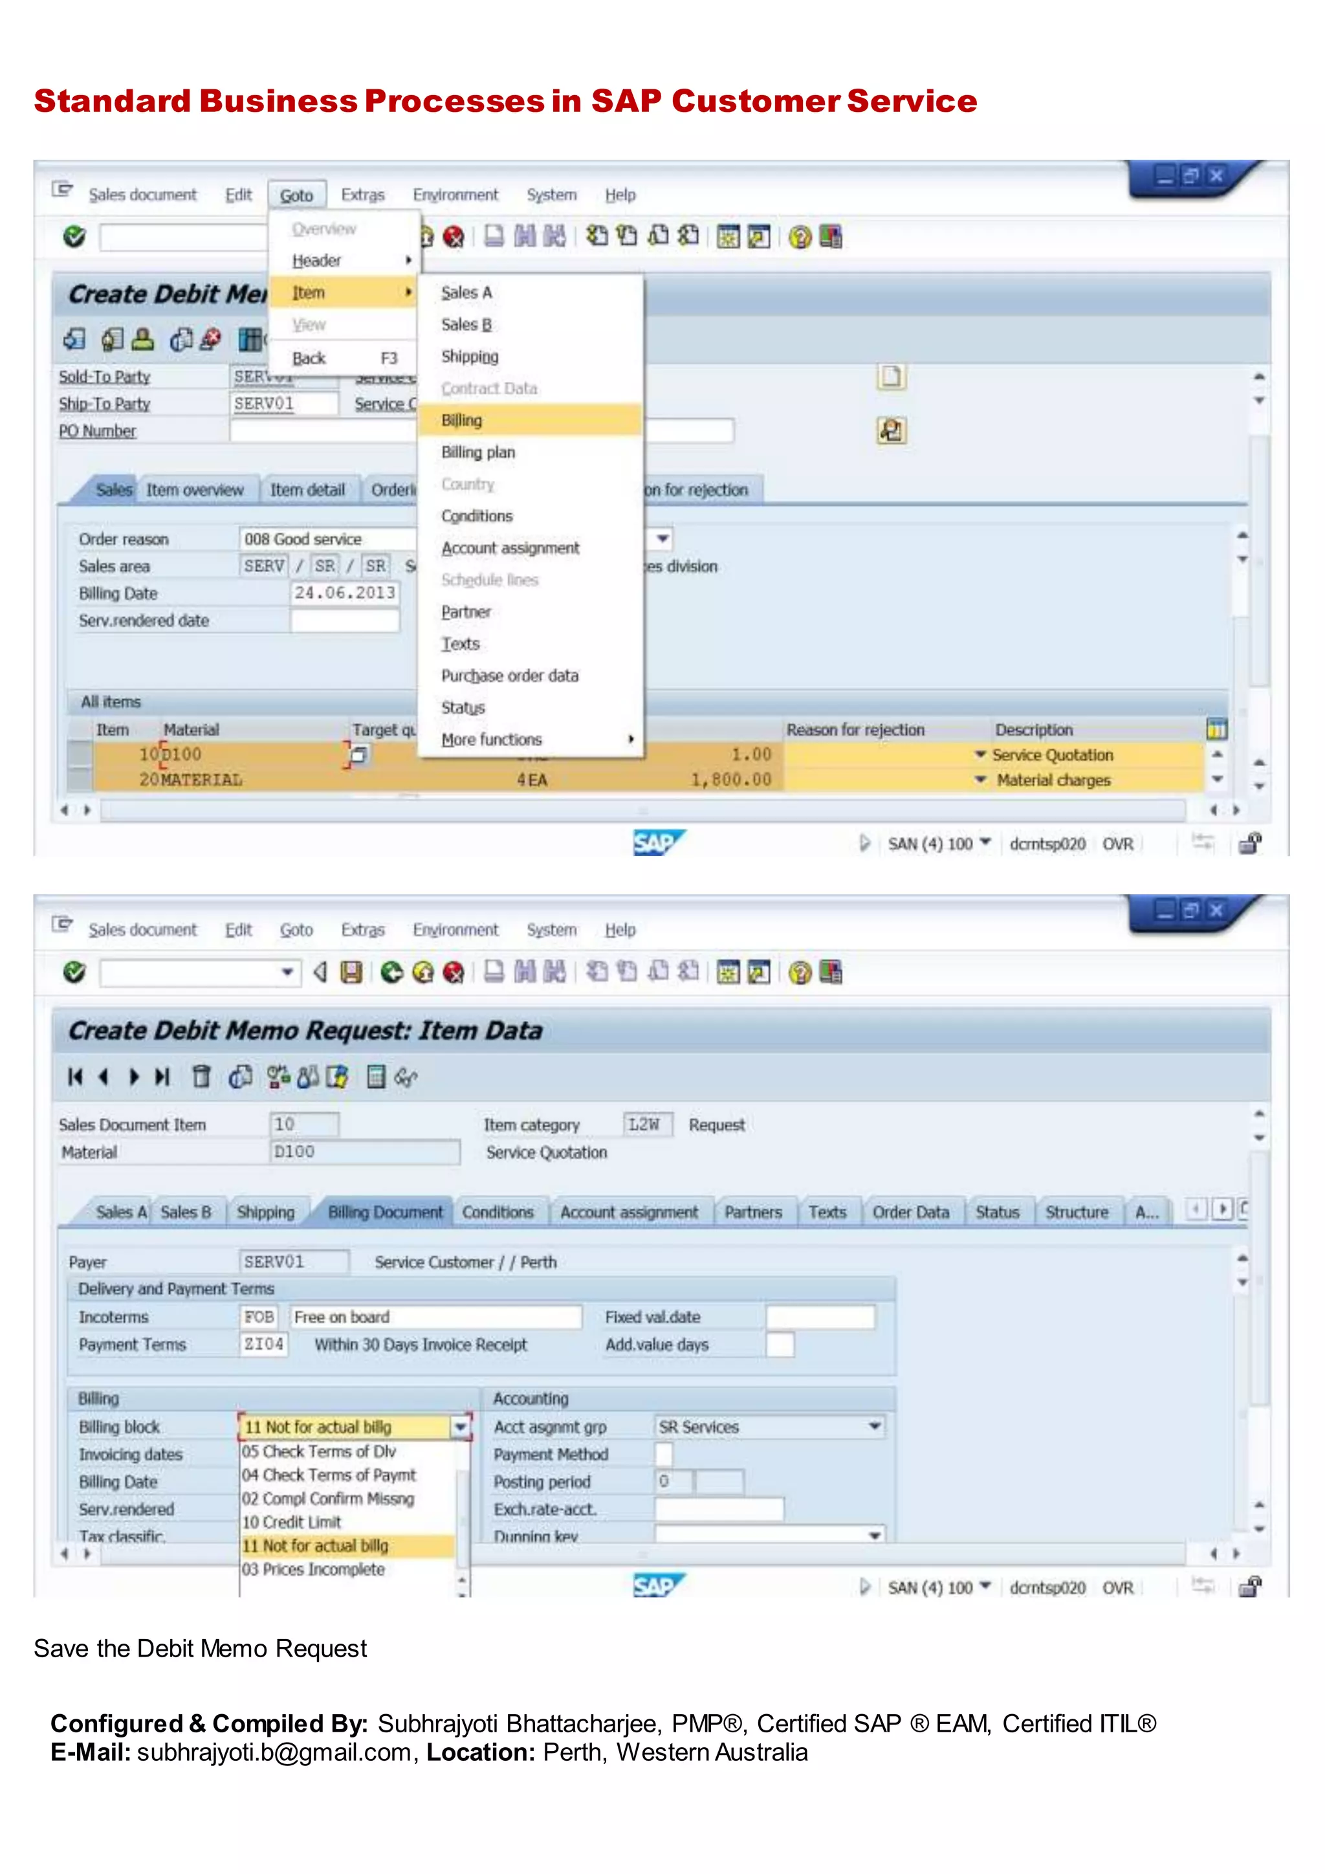The height and width of the screenshot is (1874, 1325).
Task: Open Extras menu in Item Data window
Action: [362, 930]
